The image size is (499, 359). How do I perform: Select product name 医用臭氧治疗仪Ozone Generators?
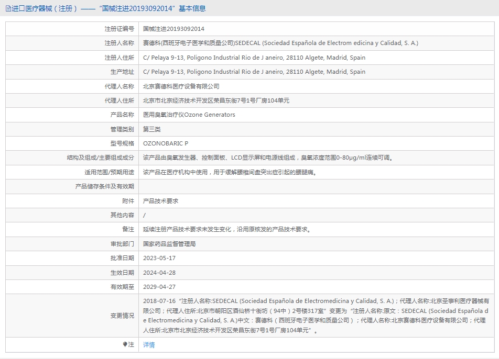(x=189, y=115)
